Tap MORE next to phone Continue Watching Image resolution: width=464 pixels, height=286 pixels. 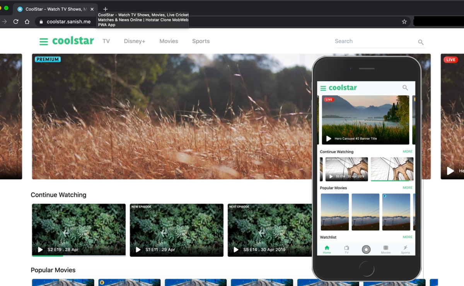[408, 152]
